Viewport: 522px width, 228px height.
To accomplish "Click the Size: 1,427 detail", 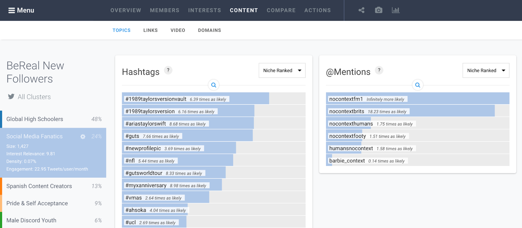I will 17,146.
